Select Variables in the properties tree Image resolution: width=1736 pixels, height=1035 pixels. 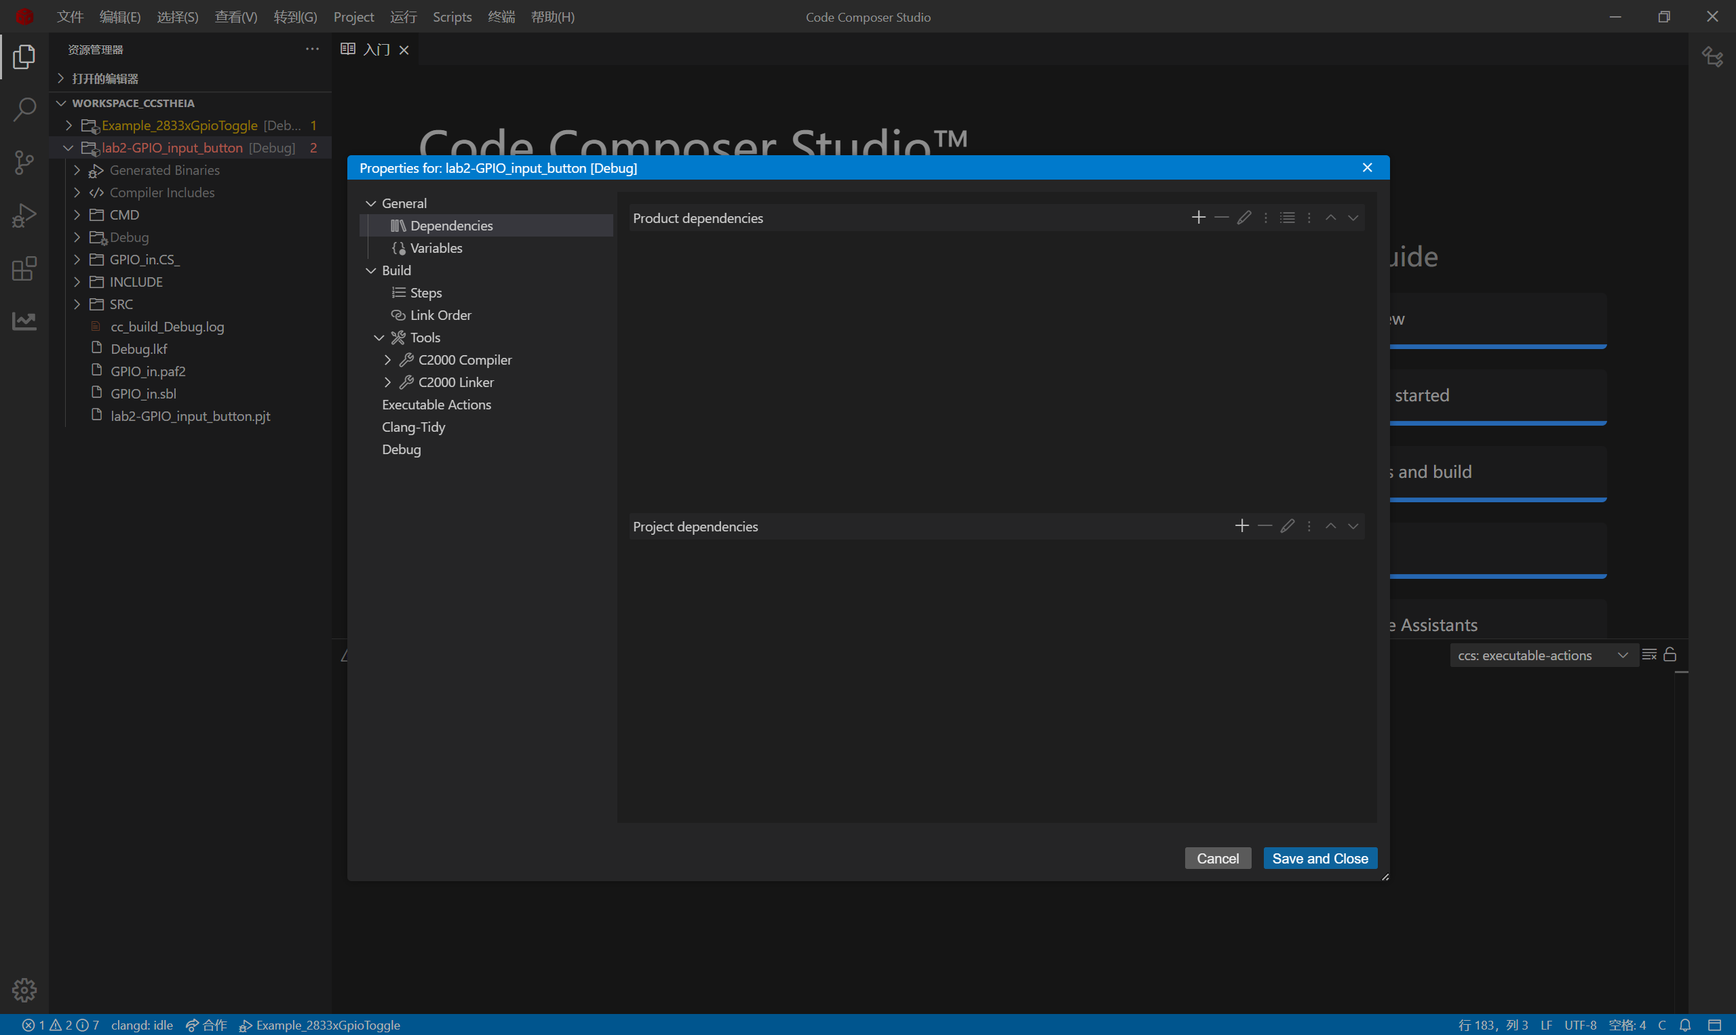pyautogui.click(x=436, y=247)
